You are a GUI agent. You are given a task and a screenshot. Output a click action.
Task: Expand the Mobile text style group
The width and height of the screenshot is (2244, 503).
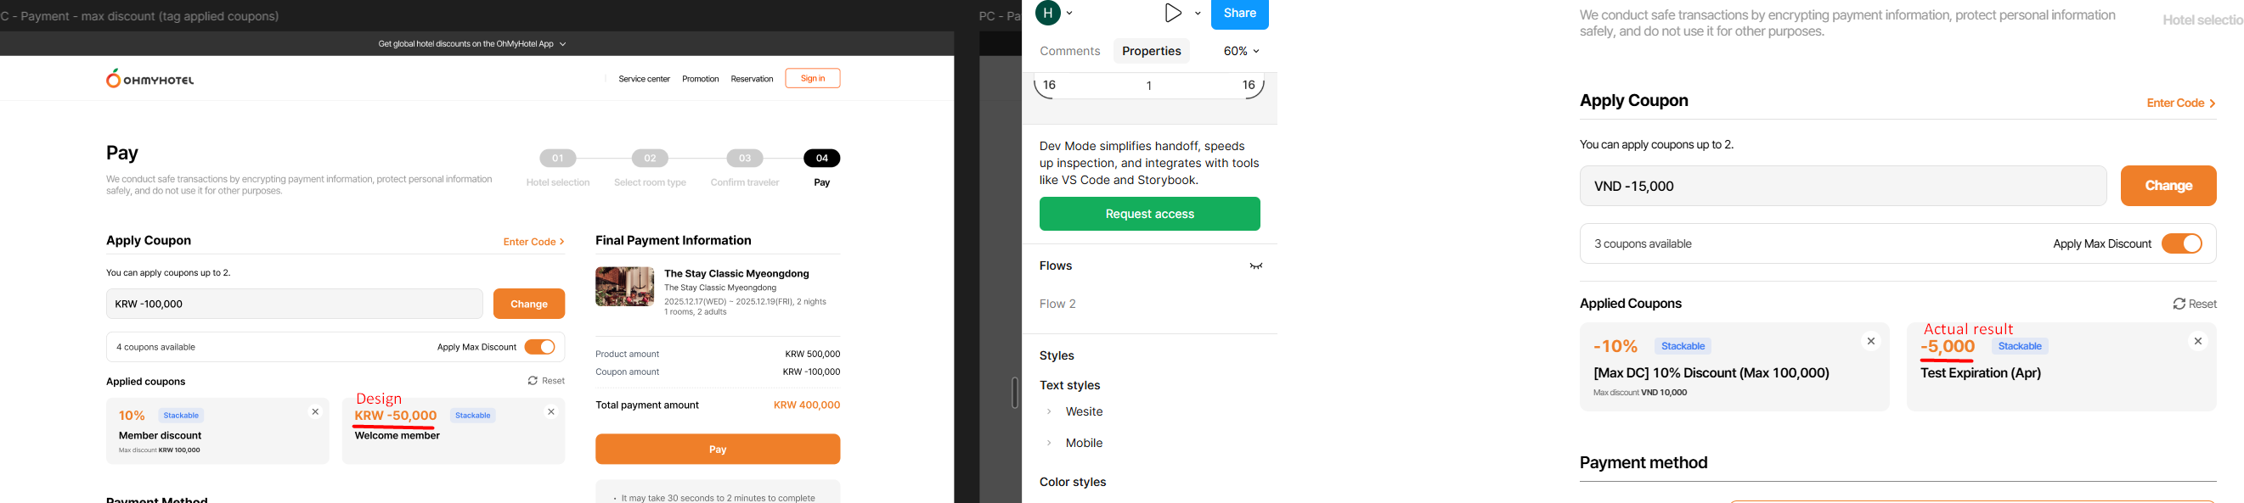[1049, 443]
